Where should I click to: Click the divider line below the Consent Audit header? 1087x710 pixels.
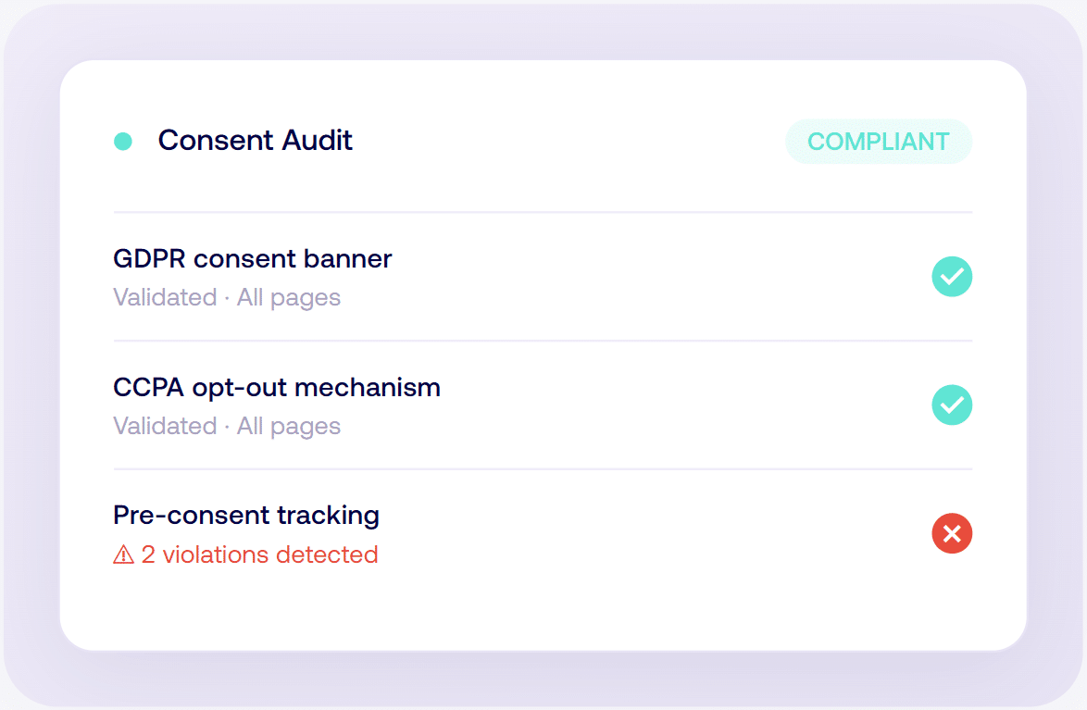[x=543, y=212]
